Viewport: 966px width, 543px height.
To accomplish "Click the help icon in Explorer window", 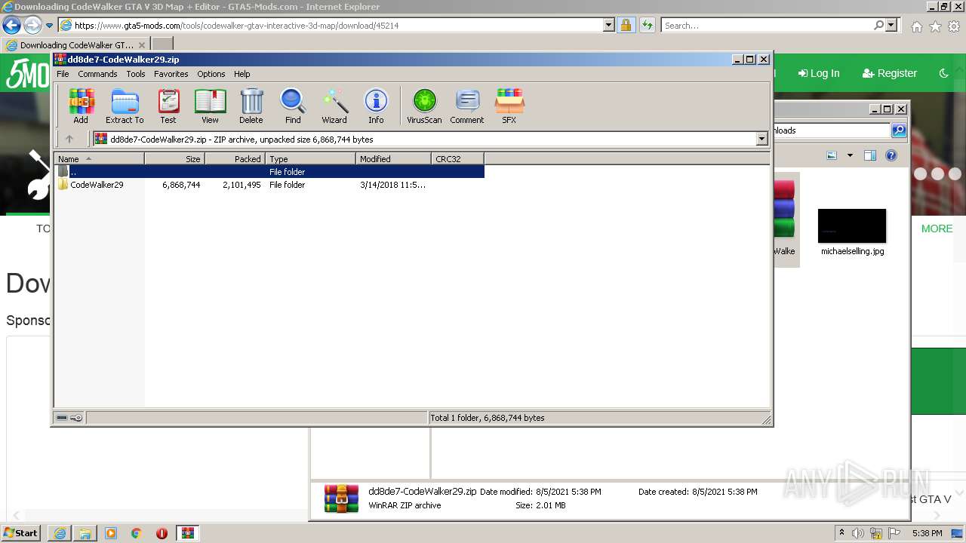I will pos(891,155).
